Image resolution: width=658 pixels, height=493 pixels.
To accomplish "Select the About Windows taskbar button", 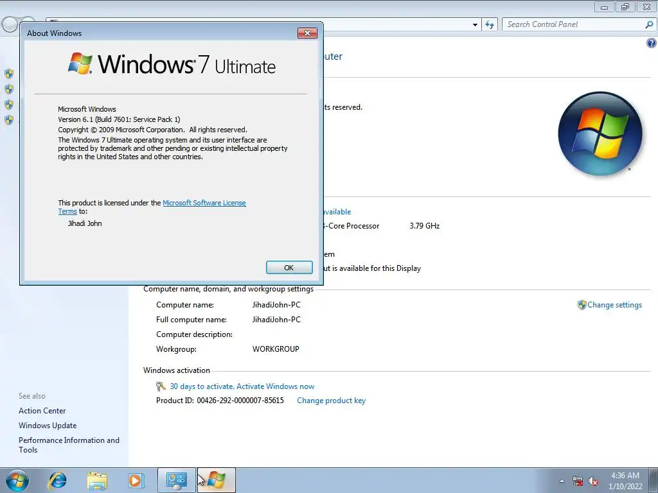I will pyautogui.click(x=216, y=480).
